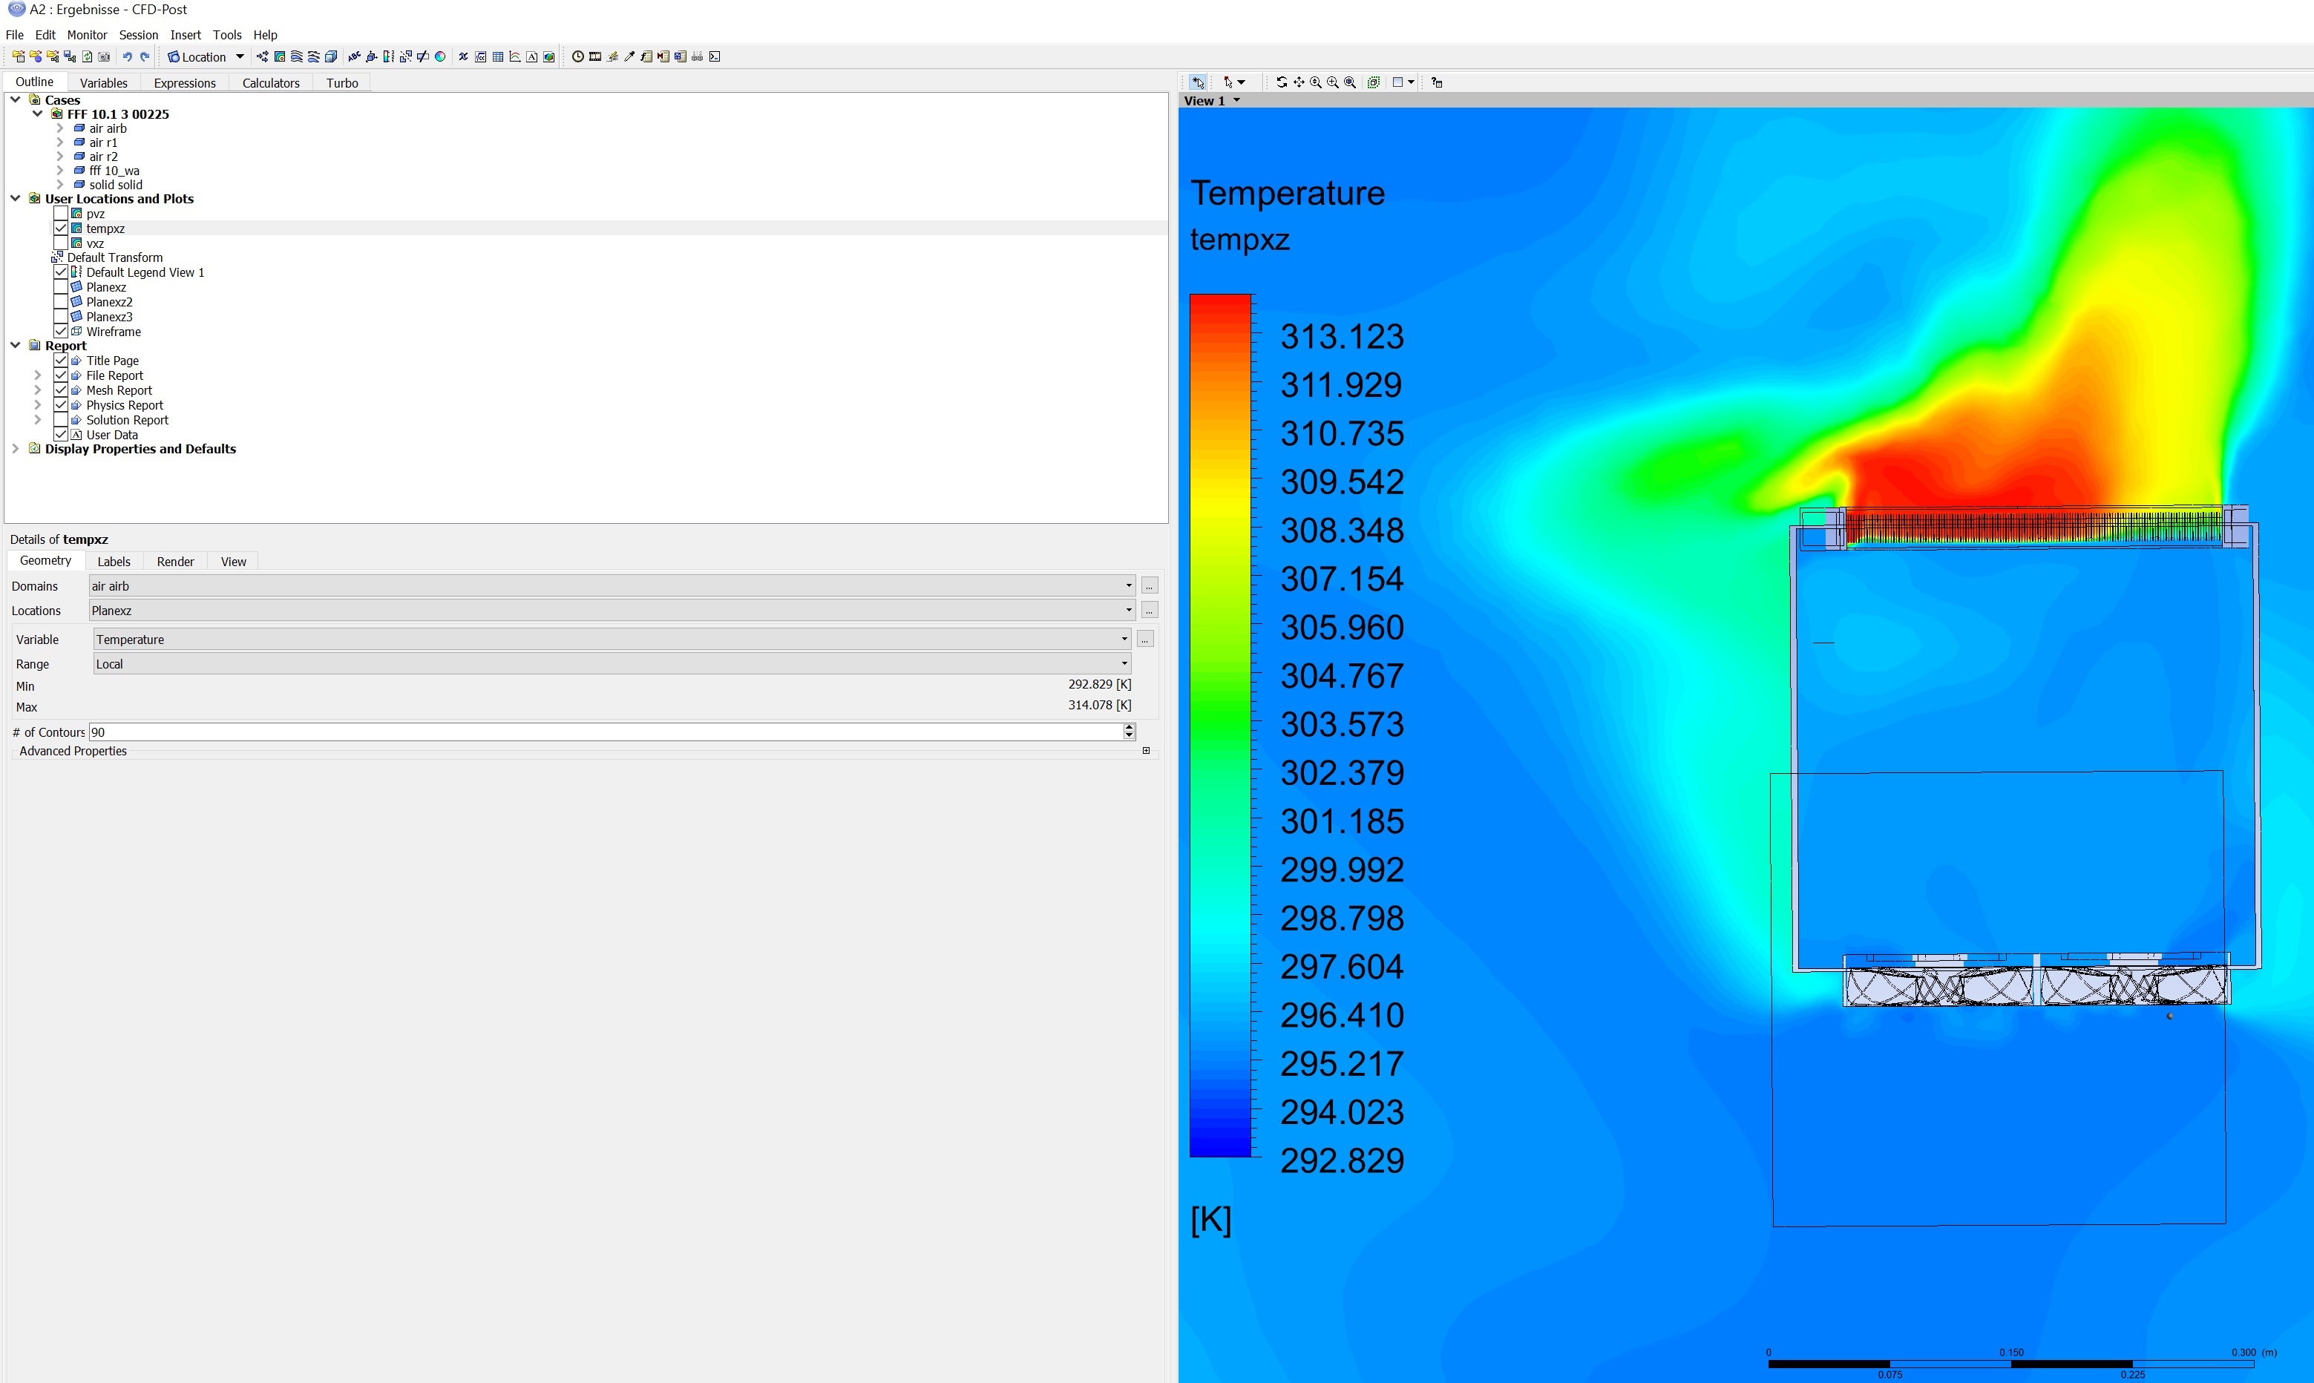Enable the pvz contour checkbox
The image size is (2314, 1383).
[61, 214]
